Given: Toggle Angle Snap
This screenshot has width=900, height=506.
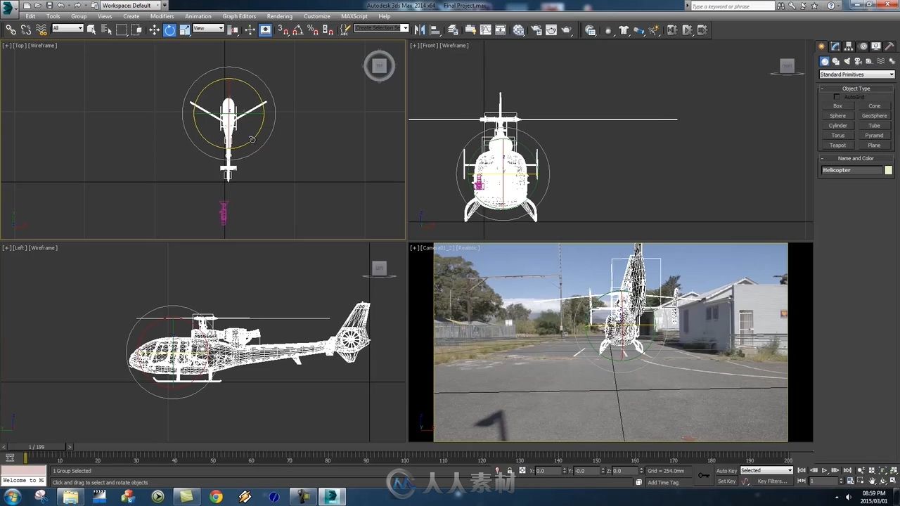Looking at the screenshot, I should (x=297, y=30).
